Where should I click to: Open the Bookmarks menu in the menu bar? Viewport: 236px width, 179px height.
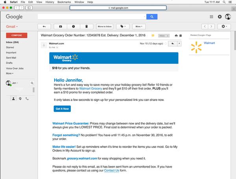point(66,2)
